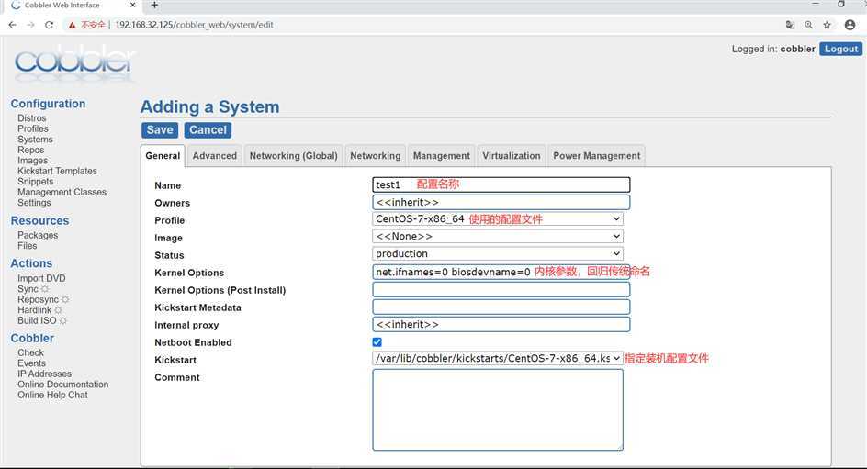Click the Kernel Options input field

click(501, 272)
